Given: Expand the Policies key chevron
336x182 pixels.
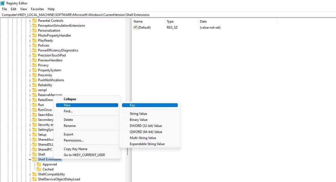Looking at the screenshot, I should tap(30, 45).
